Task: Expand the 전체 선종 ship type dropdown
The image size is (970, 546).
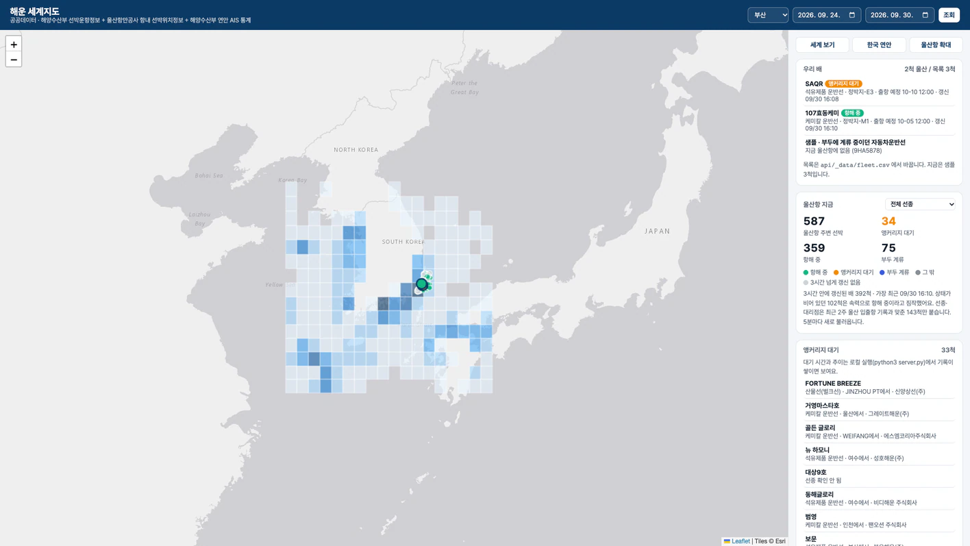Action: [920, 204]
